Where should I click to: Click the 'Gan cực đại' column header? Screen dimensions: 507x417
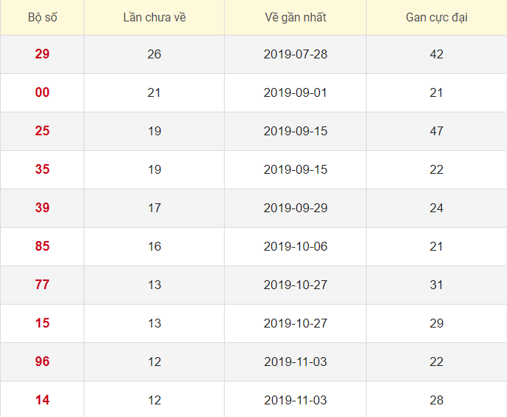point(436,17)
